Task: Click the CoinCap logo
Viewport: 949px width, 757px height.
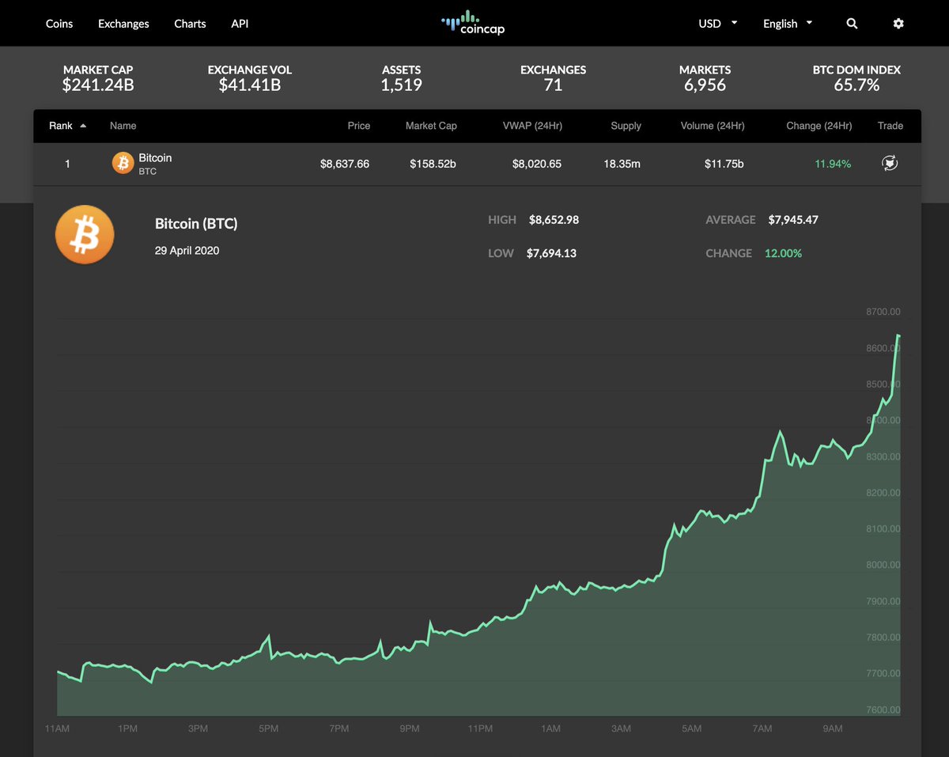Action: tap(473, 23)
